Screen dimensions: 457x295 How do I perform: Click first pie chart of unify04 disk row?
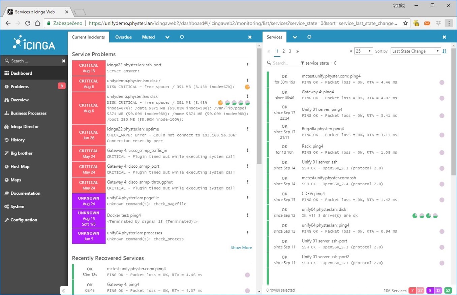[415, 216]
